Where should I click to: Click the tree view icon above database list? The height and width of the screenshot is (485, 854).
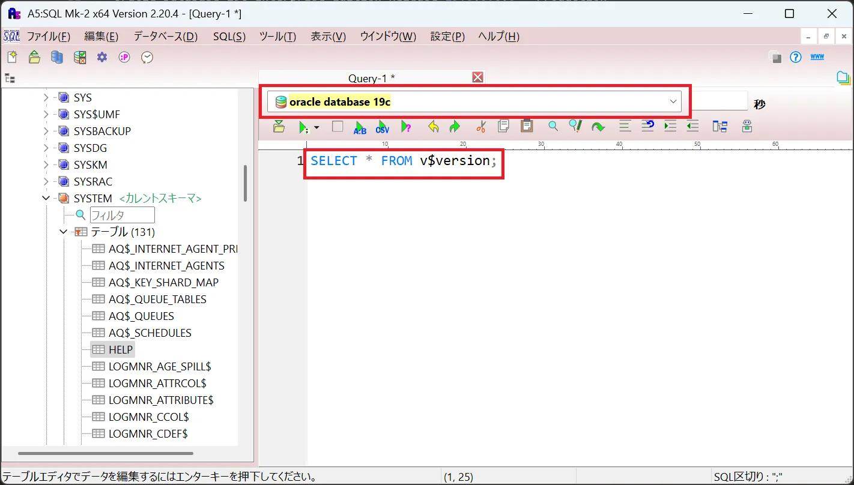(10, 78)
